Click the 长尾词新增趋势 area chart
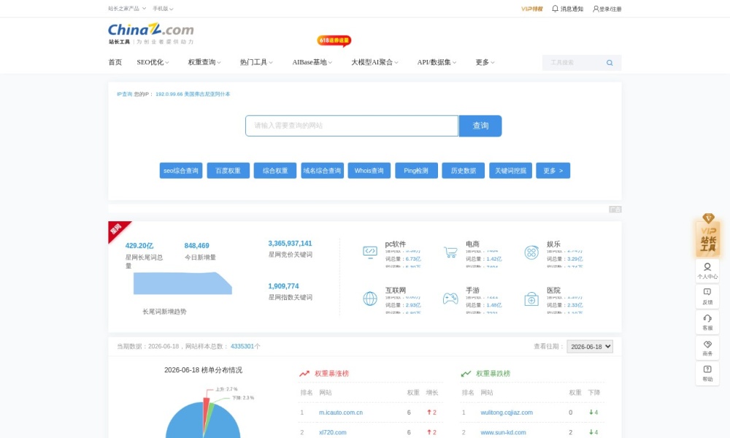730x438 pixels. click(x=182, y=283)
